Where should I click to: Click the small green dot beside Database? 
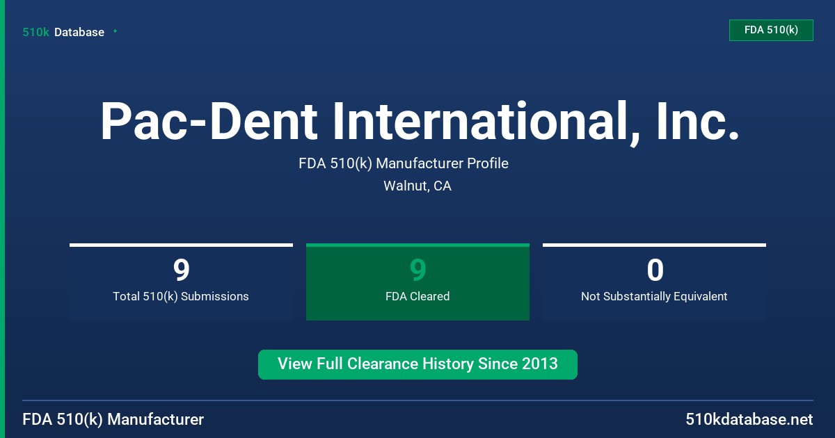(x=115, y=31)
